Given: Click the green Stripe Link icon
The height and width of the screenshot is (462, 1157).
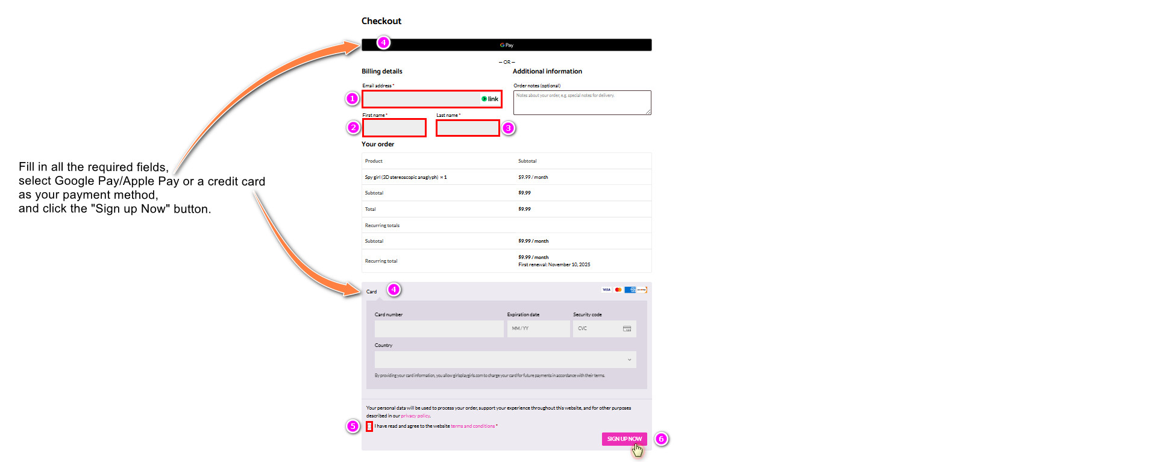Looking at the screenshot, I should coord(484,99).
